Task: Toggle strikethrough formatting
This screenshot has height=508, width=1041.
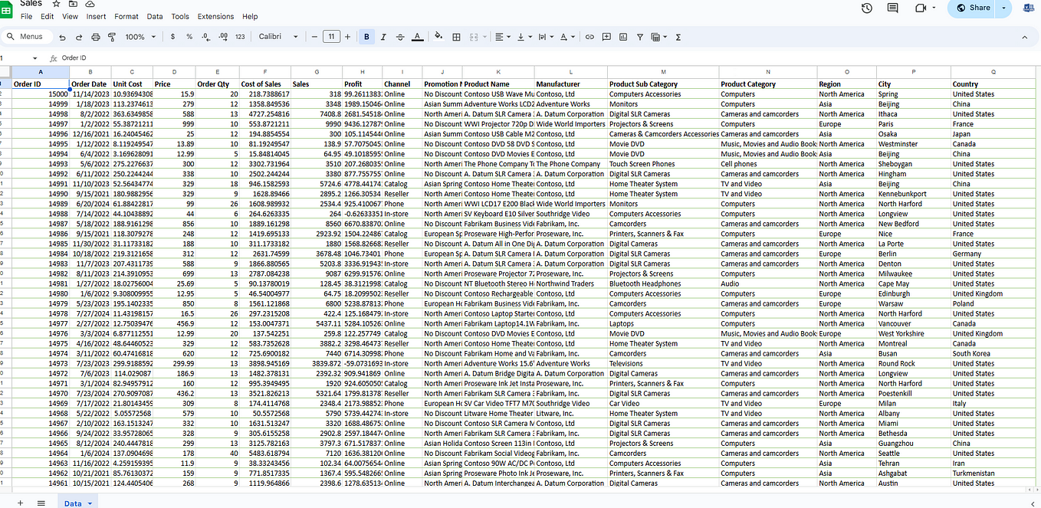Action: 400,37
